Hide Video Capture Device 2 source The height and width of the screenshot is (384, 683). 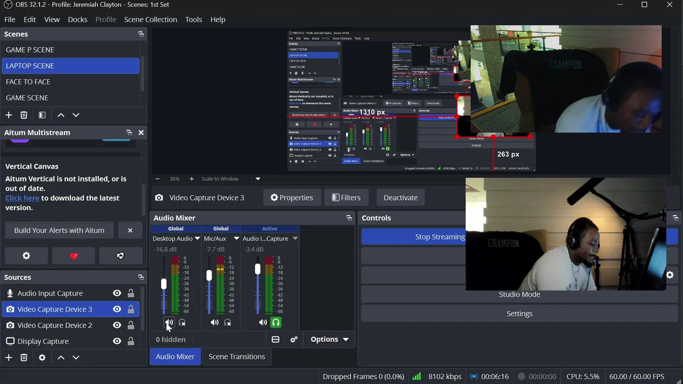coord(117,325)
